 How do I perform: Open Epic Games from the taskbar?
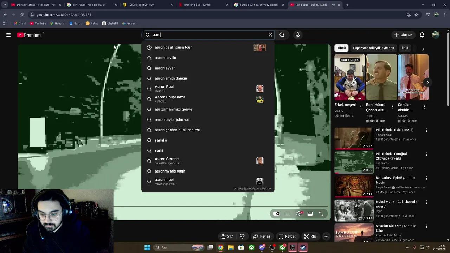pos(292,247)
